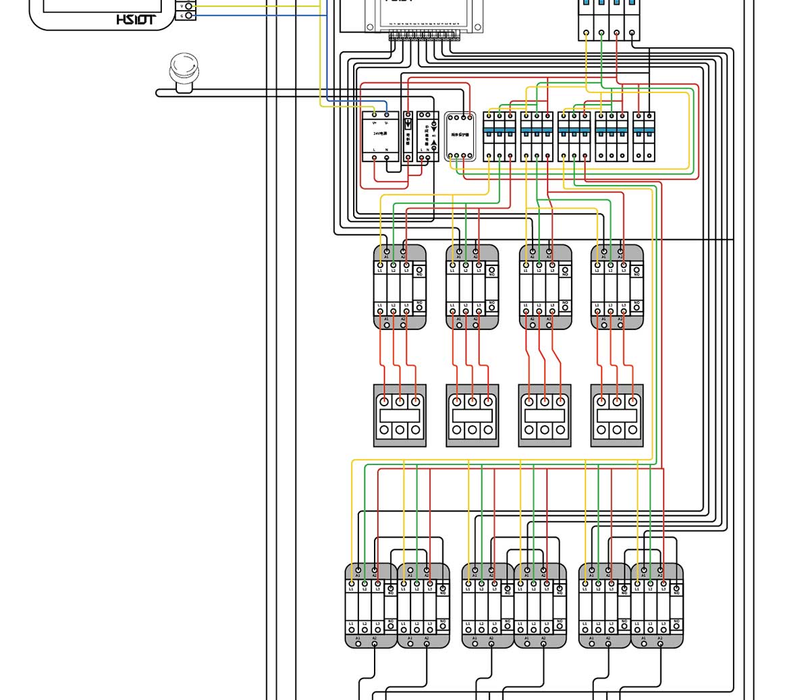This screenshot has width=810, height=700.
Task: Select the leftmost thermal overload relay
Action: point(400,415)
